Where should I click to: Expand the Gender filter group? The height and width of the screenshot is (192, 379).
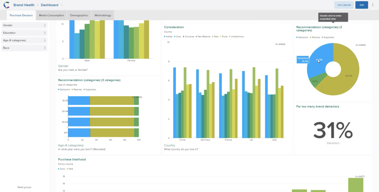coord(24,26)
